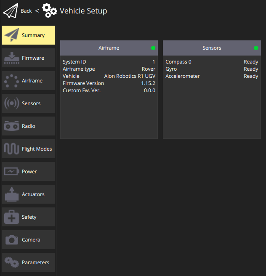Viewport: 266px width, 276px height.
Task: Click the Ready status for Gyro
Action: tap(251, 69)
